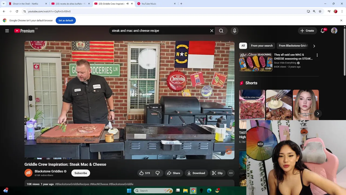Open File Explorer from taskbar
Screen dimensions: 346x195
185,191
